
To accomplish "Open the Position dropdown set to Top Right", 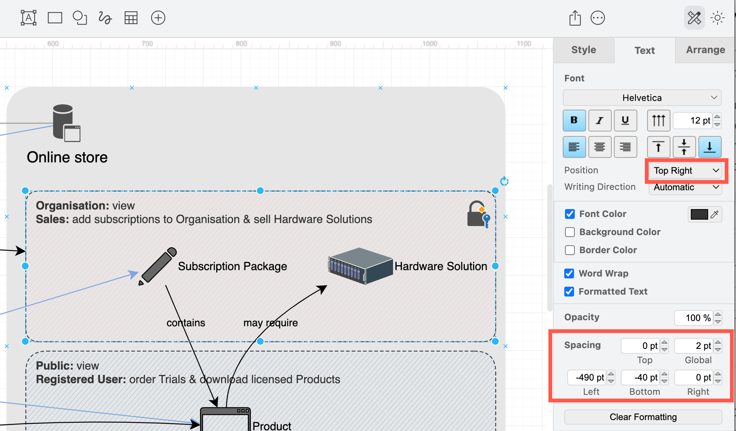I will [685, 170].
